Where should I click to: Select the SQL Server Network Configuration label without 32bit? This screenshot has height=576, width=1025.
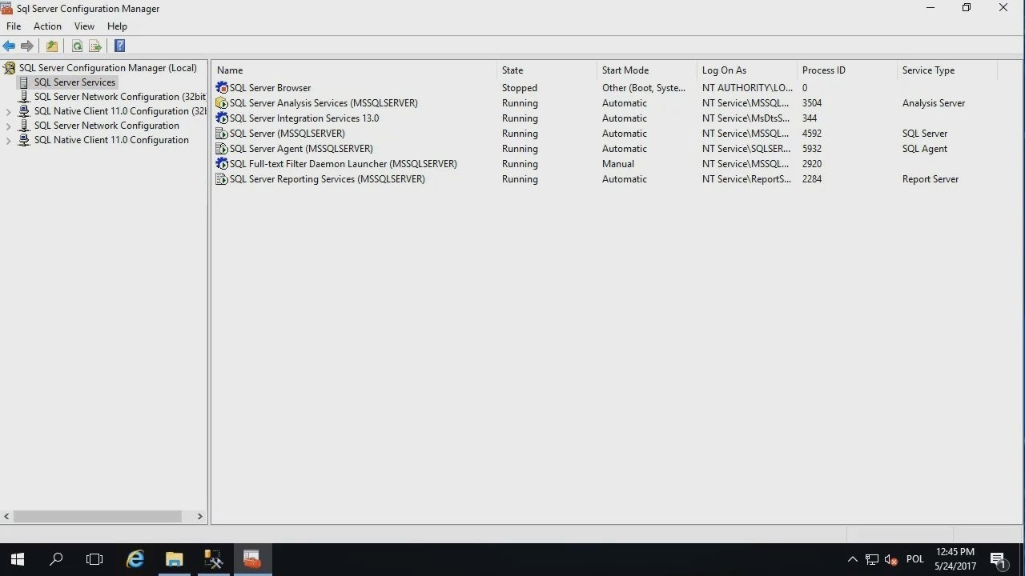click(107, 126)
